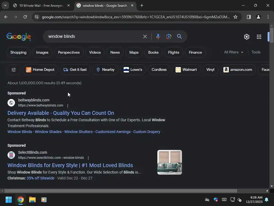Screen dimensions: 274x206
Task: Open Chrome from the taskbar
Action: pos(20,200)
